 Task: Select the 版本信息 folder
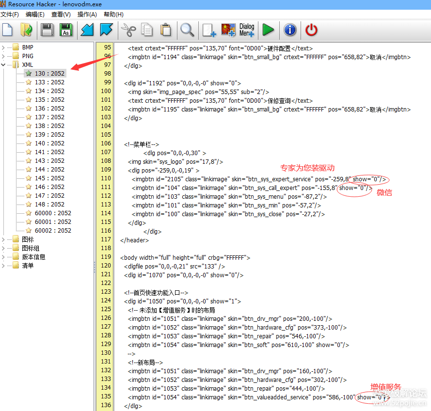pos(33,257)
